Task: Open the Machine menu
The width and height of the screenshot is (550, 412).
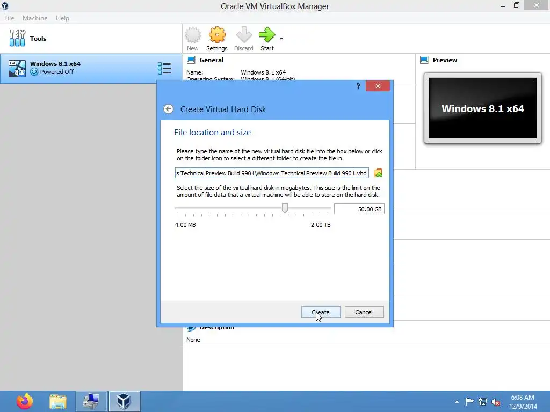Action: [x=35, y=18]
